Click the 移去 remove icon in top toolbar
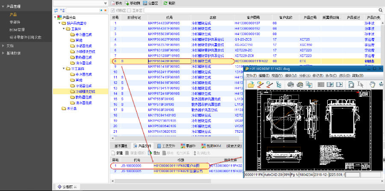Image resolution: width=385 pixels, height=191 pixels. pyautogui.click(x=113, y=3)
